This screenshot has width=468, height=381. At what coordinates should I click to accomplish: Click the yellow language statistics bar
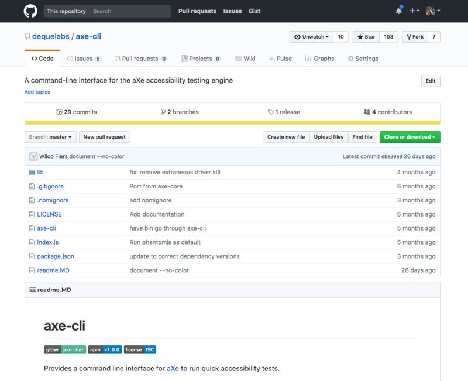point(234,121)
